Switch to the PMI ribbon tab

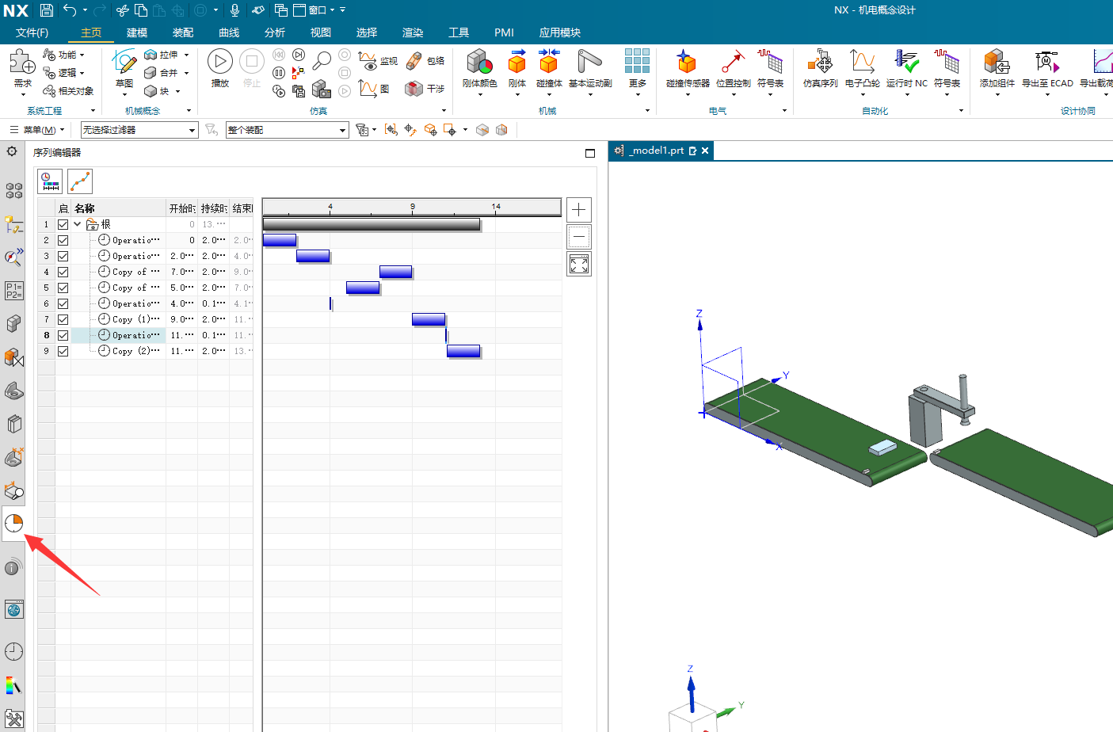[504, 32]
